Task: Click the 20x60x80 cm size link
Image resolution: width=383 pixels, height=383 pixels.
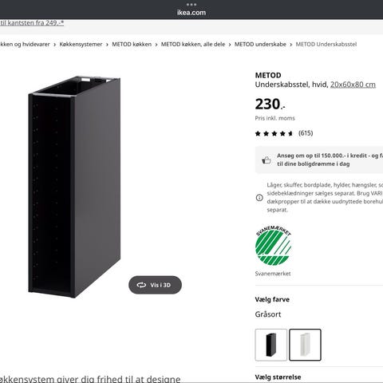Action: coord(353,85)
